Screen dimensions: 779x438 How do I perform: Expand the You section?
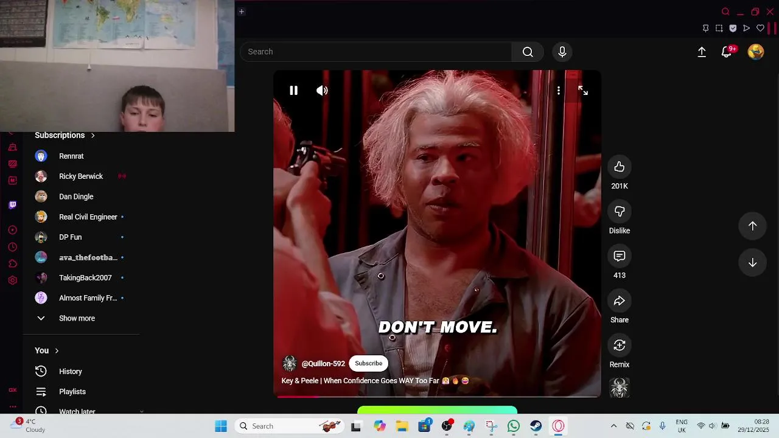tap(47, 350)
